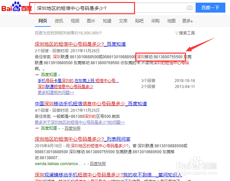Switch to the 贴吧 tab

(139, 21)
